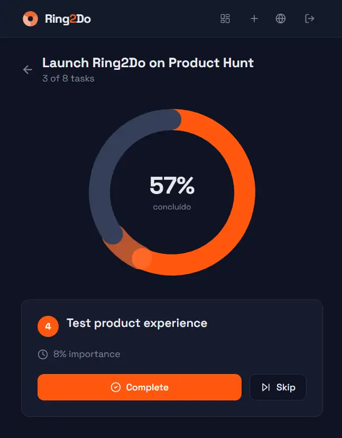Image resolution: width=342 pixels, height=438 pixels.
Task: Select the "Test product experience" task title
Action: click(137, 323)
